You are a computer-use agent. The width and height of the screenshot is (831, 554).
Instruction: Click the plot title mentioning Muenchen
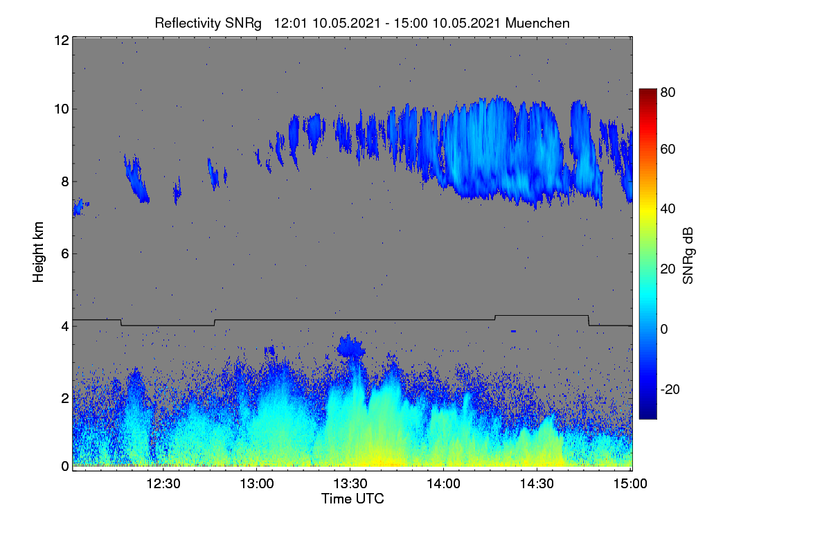(362, 23)
